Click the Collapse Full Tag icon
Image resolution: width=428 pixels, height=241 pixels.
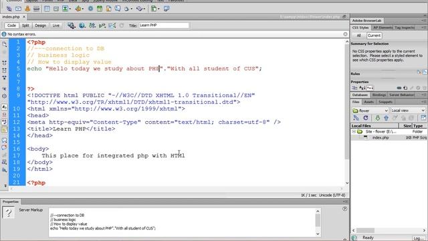click(x=5, y=63)
